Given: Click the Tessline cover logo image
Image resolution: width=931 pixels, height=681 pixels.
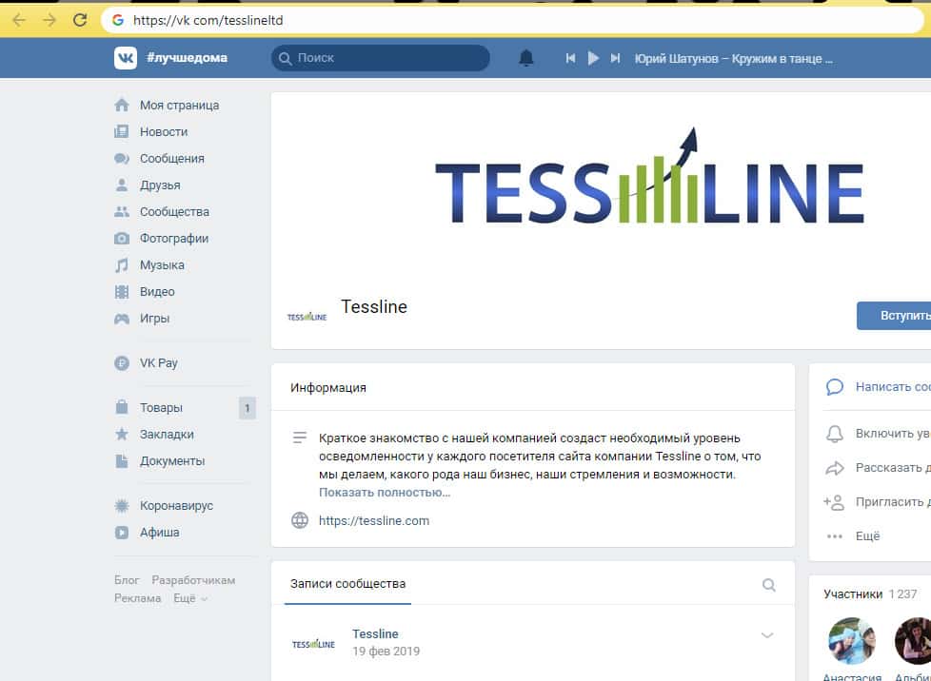Looking at the screenshot, I should point(649,178).
